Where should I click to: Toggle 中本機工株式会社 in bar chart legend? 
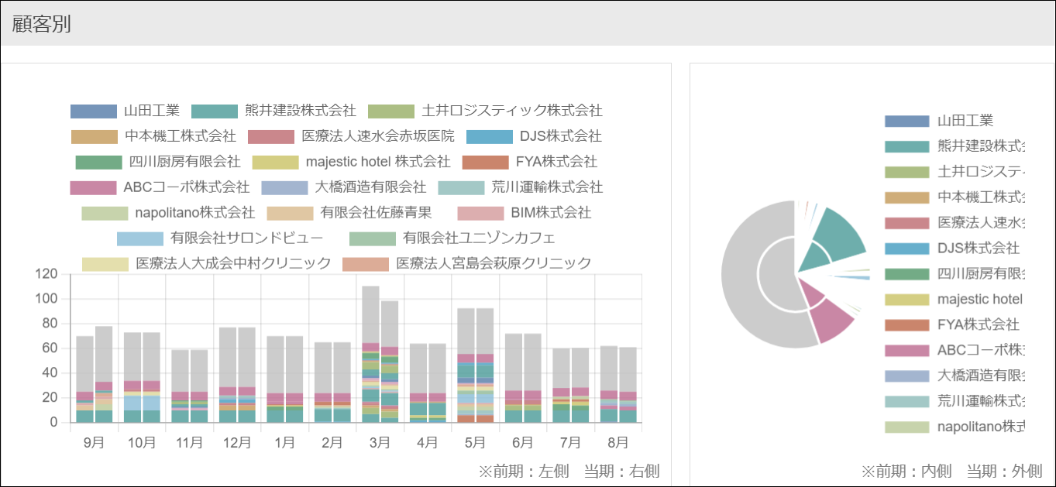(153, 136)
